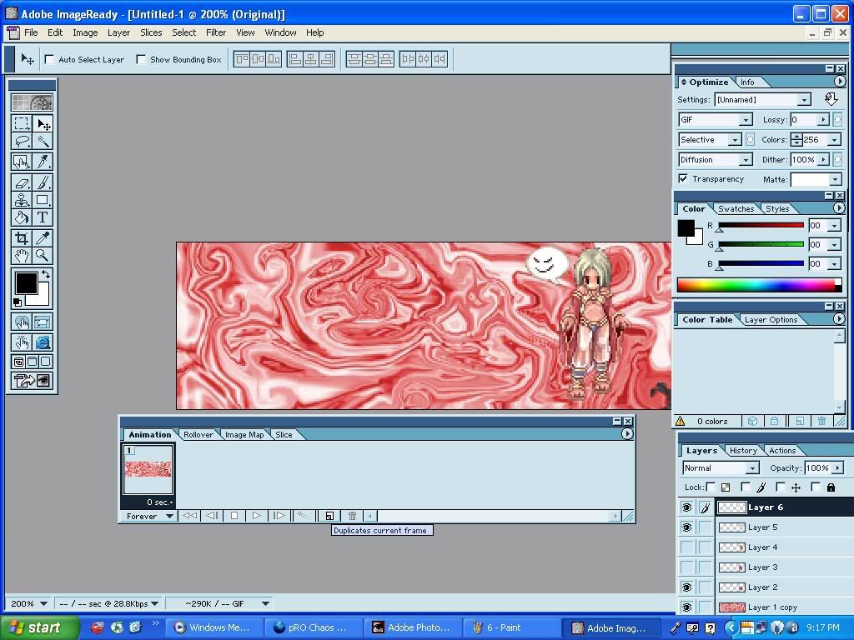
Task: Switch to the History tab
Action: [743, 451]
